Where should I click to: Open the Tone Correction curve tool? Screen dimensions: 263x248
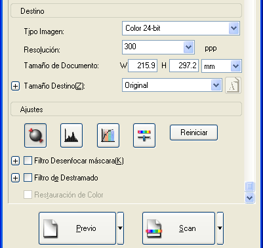108,135
